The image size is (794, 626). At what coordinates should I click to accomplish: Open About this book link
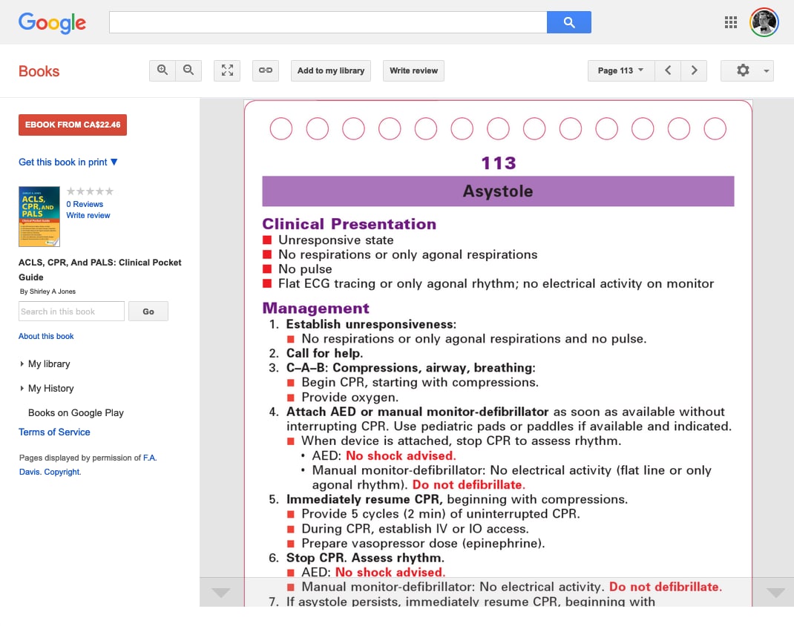coord(46,336)
